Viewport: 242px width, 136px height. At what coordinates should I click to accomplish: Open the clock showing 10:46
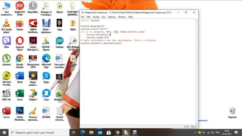[227, 133]
